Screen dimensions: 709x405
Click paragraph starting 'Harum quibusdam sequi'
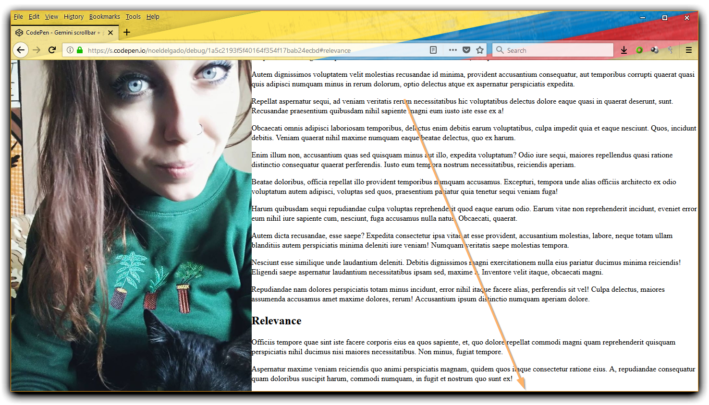(474, 214)
